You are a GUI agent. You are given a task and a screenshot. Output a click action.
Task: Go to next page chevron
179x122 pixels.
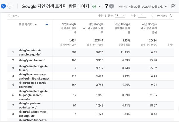point(171,16)
